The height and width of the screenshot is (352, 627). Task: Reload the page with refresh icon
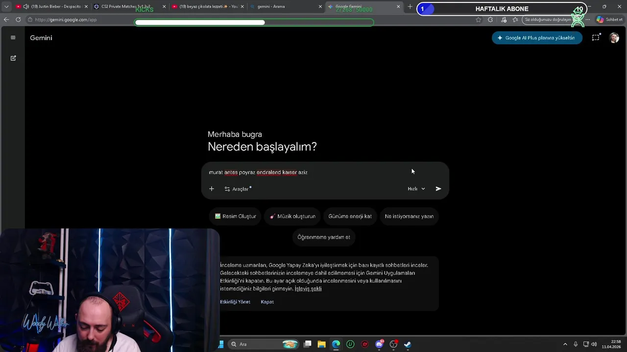click(18, 20)
